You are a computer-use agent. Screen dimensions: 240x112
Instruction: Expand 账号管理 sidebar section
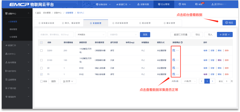pos(17,62)
